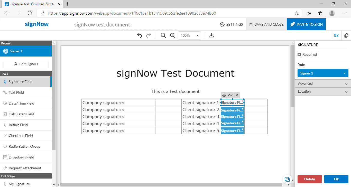Open browser Collections
The height and width of the screenshot is (187, 351).
coord(320,13)
